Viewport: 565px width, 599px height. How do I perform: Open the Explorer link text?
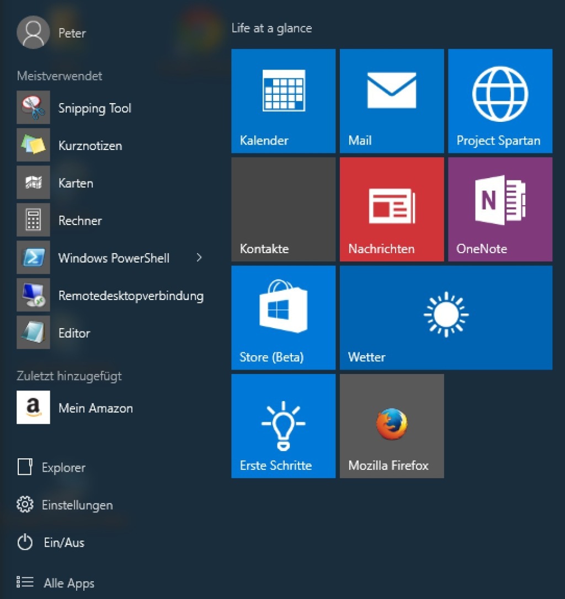[x=63, y=468]
